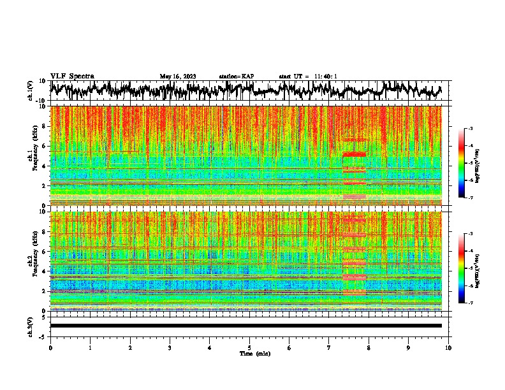The width and height of the screenshot is (505, 390).
Task: Click the "ch.1(V)" waveform axis label
Action: [31, 90]
